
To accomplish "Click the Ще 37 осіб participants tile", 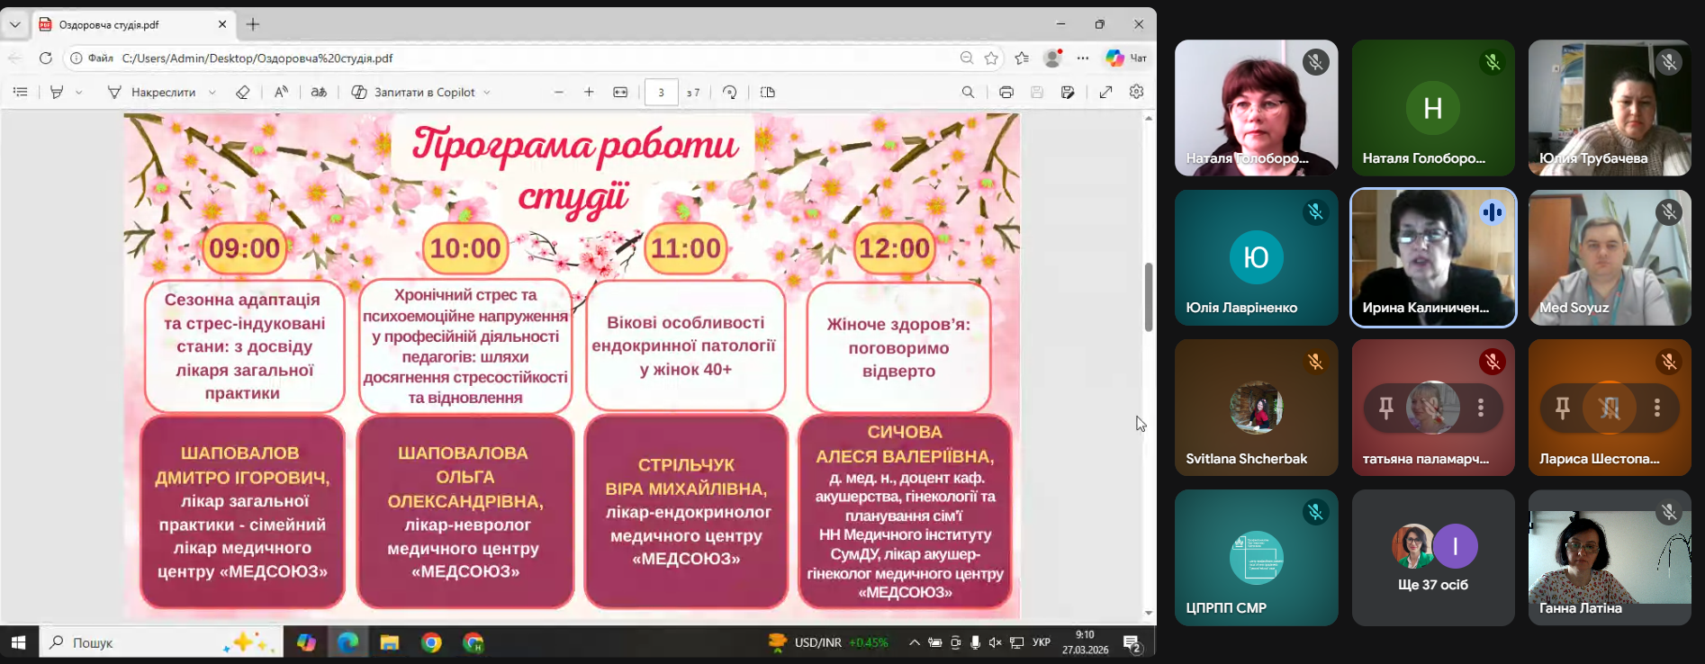I will pyautogui.click(x=1432, y=557).
